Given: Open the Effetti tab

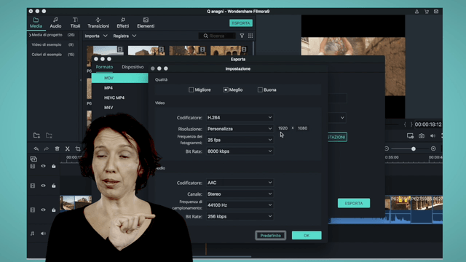Looking at the screenshot, I should (123, 23).
